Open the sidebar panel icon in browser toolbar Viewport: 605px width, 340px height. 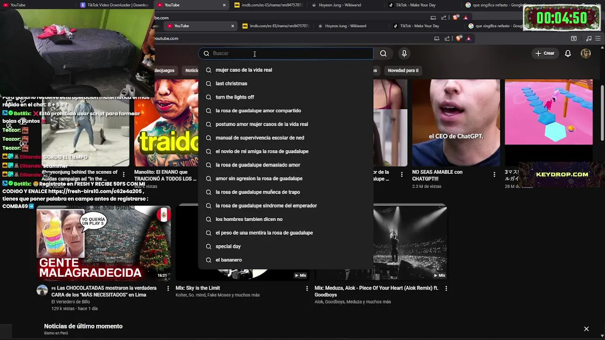click(x=574, y=38)
